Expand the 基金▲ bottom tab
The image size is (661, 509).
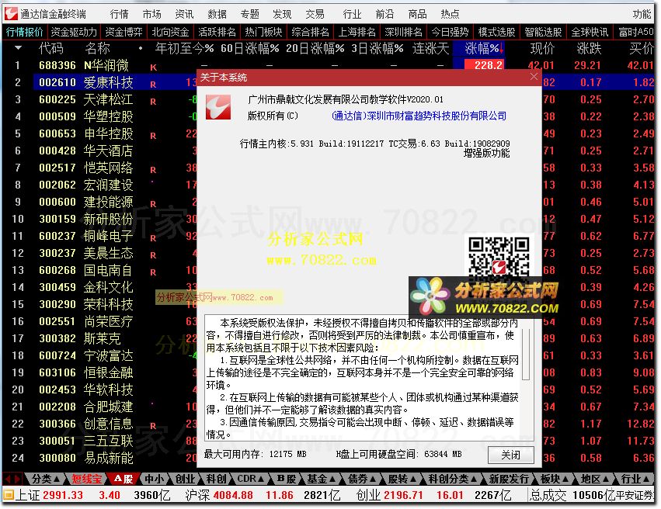(322, 479)
